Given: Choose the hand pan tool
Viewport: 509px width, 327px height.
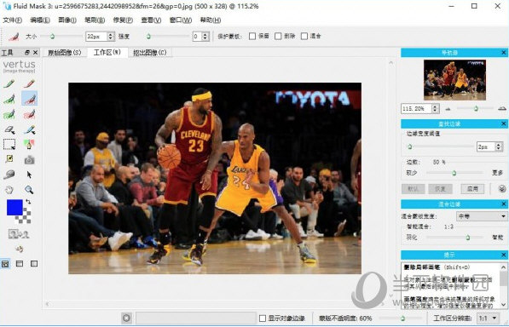Looking at the screenshot, I should [9, 190].
